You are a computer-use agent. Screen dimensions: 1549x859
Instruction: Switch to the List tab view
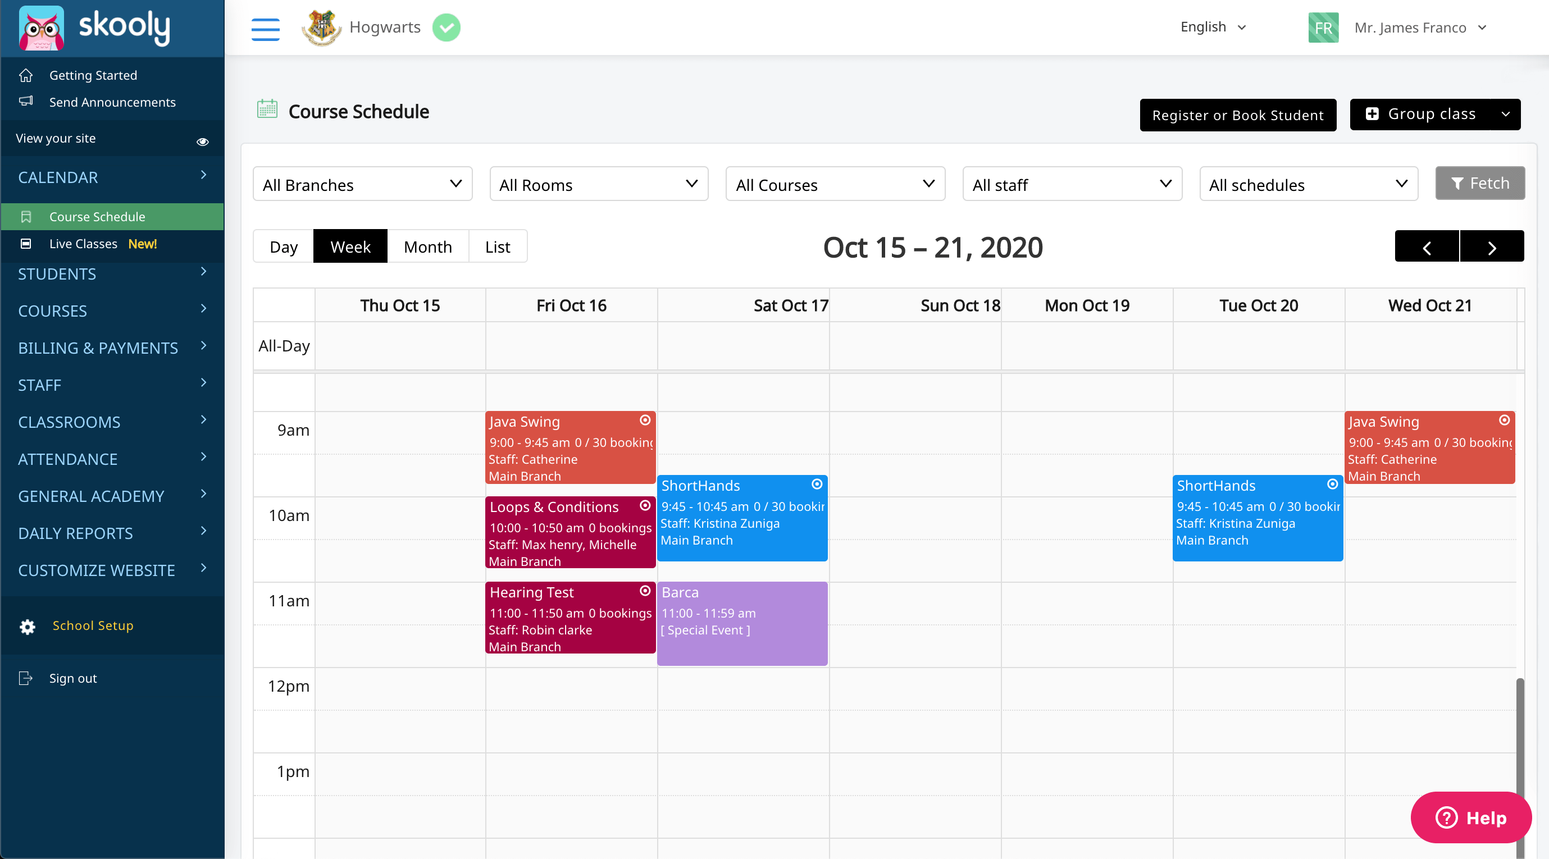click(496, 246)
